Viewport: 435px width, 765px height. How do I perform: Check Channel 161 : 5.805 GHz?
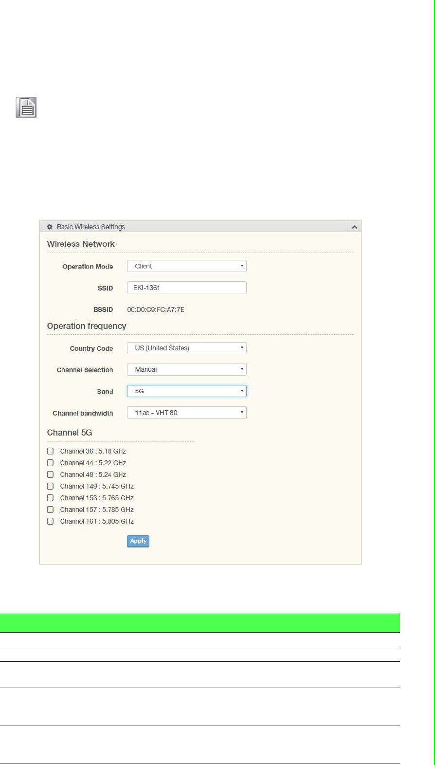tap(50, 521)
